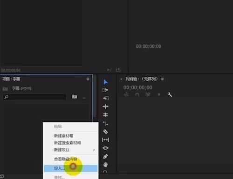Select the Slip tool
Screen dimensions: 233x179
[x=105, y=140]
